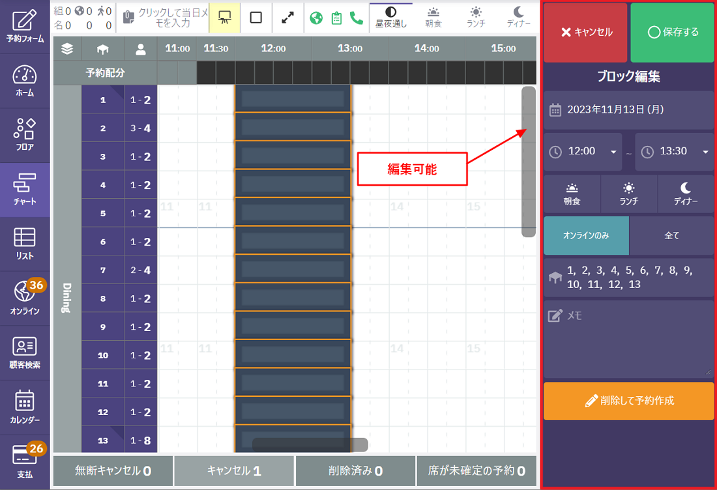
Task: Expand the 12:00 start time dropdown
Action: pyautogui.click(x=583, y=152)
